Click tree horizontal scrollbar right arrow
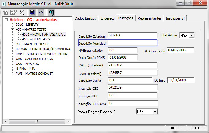209x133 pixels. click(x=68, y=122)
